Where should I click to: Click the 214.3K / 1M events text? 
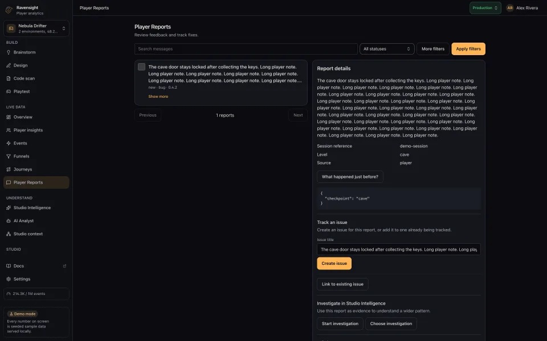29,294
